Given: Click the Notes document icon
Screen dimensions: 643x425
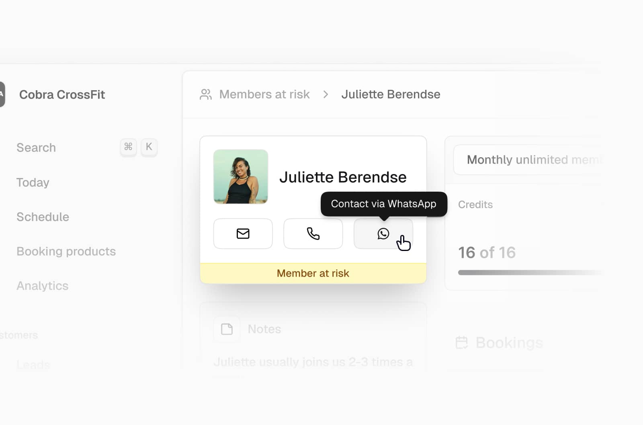Looking at the screenshot, I should (x=227, y=329).
